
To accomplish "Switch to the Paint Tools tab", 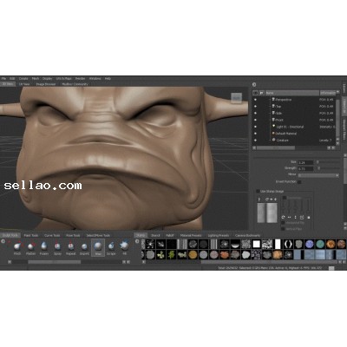I will click(x=31, y=235).
